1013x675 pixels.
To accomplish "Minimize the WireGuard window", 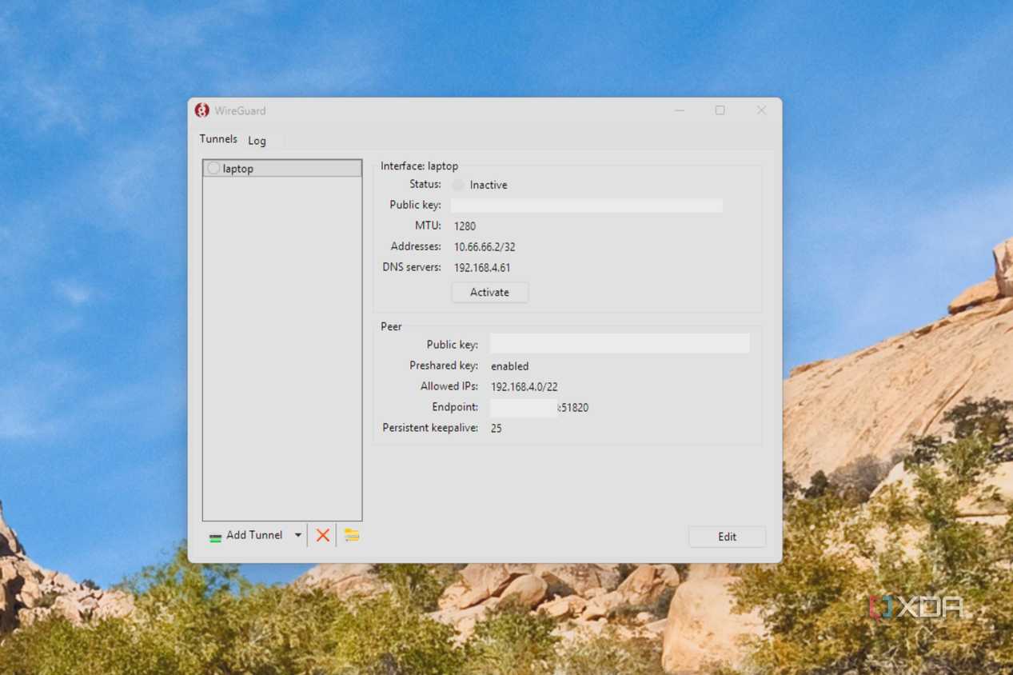I will pos(680,110).
